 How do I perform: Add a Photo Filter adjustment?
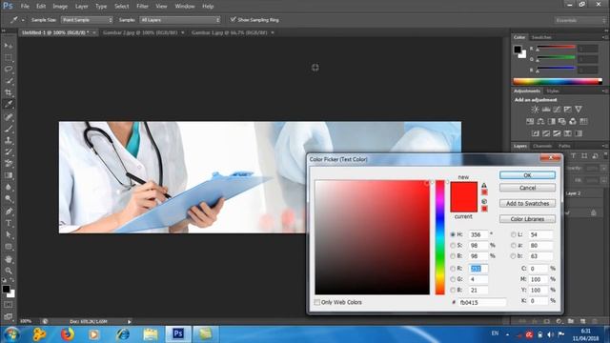tap(561, 121)
